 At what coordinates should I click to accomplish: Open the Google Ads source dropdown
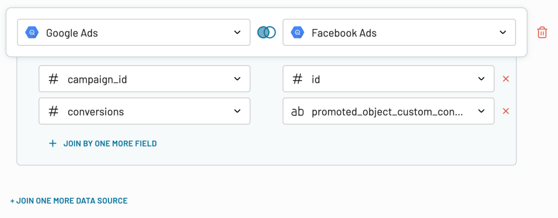[x=134, y=32]
